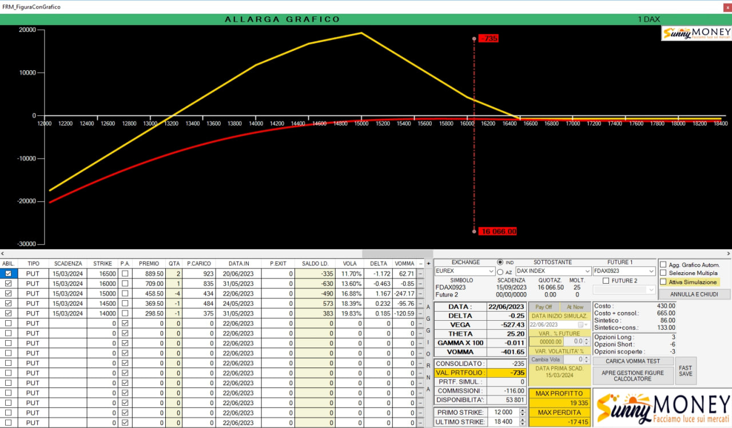Close the FRM_FiguraConGrafico window

[727, 7]
